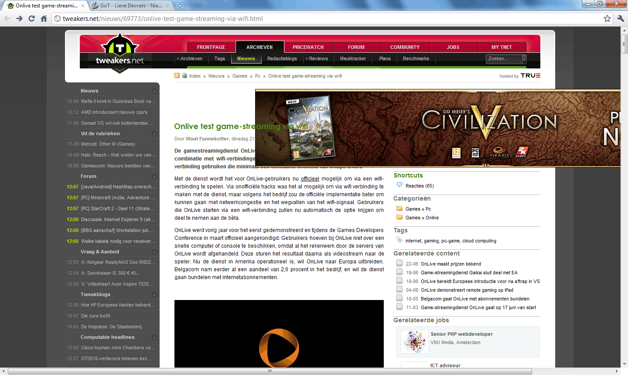This screenshot has height=375, width=628.
Task: Click the document icon for OnLive maakt prijzen bekend
Action: pyautogui.click(x=399, y=263)
